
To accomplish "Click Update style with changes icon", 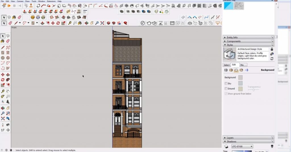I will 272,59.
